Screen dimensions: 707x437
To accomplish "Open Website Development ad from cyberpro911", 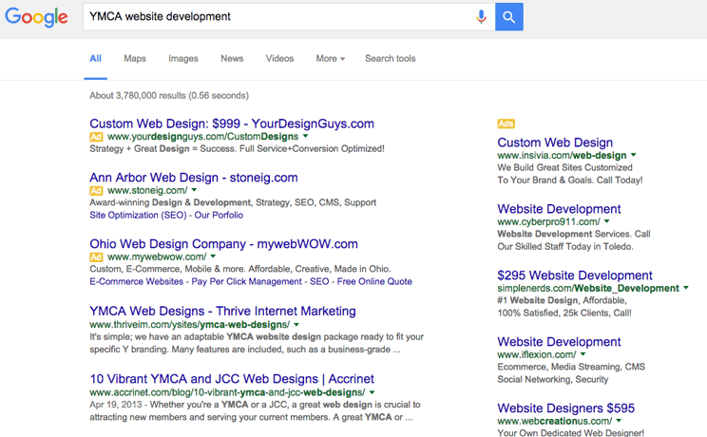I will (x=559, y=209).
